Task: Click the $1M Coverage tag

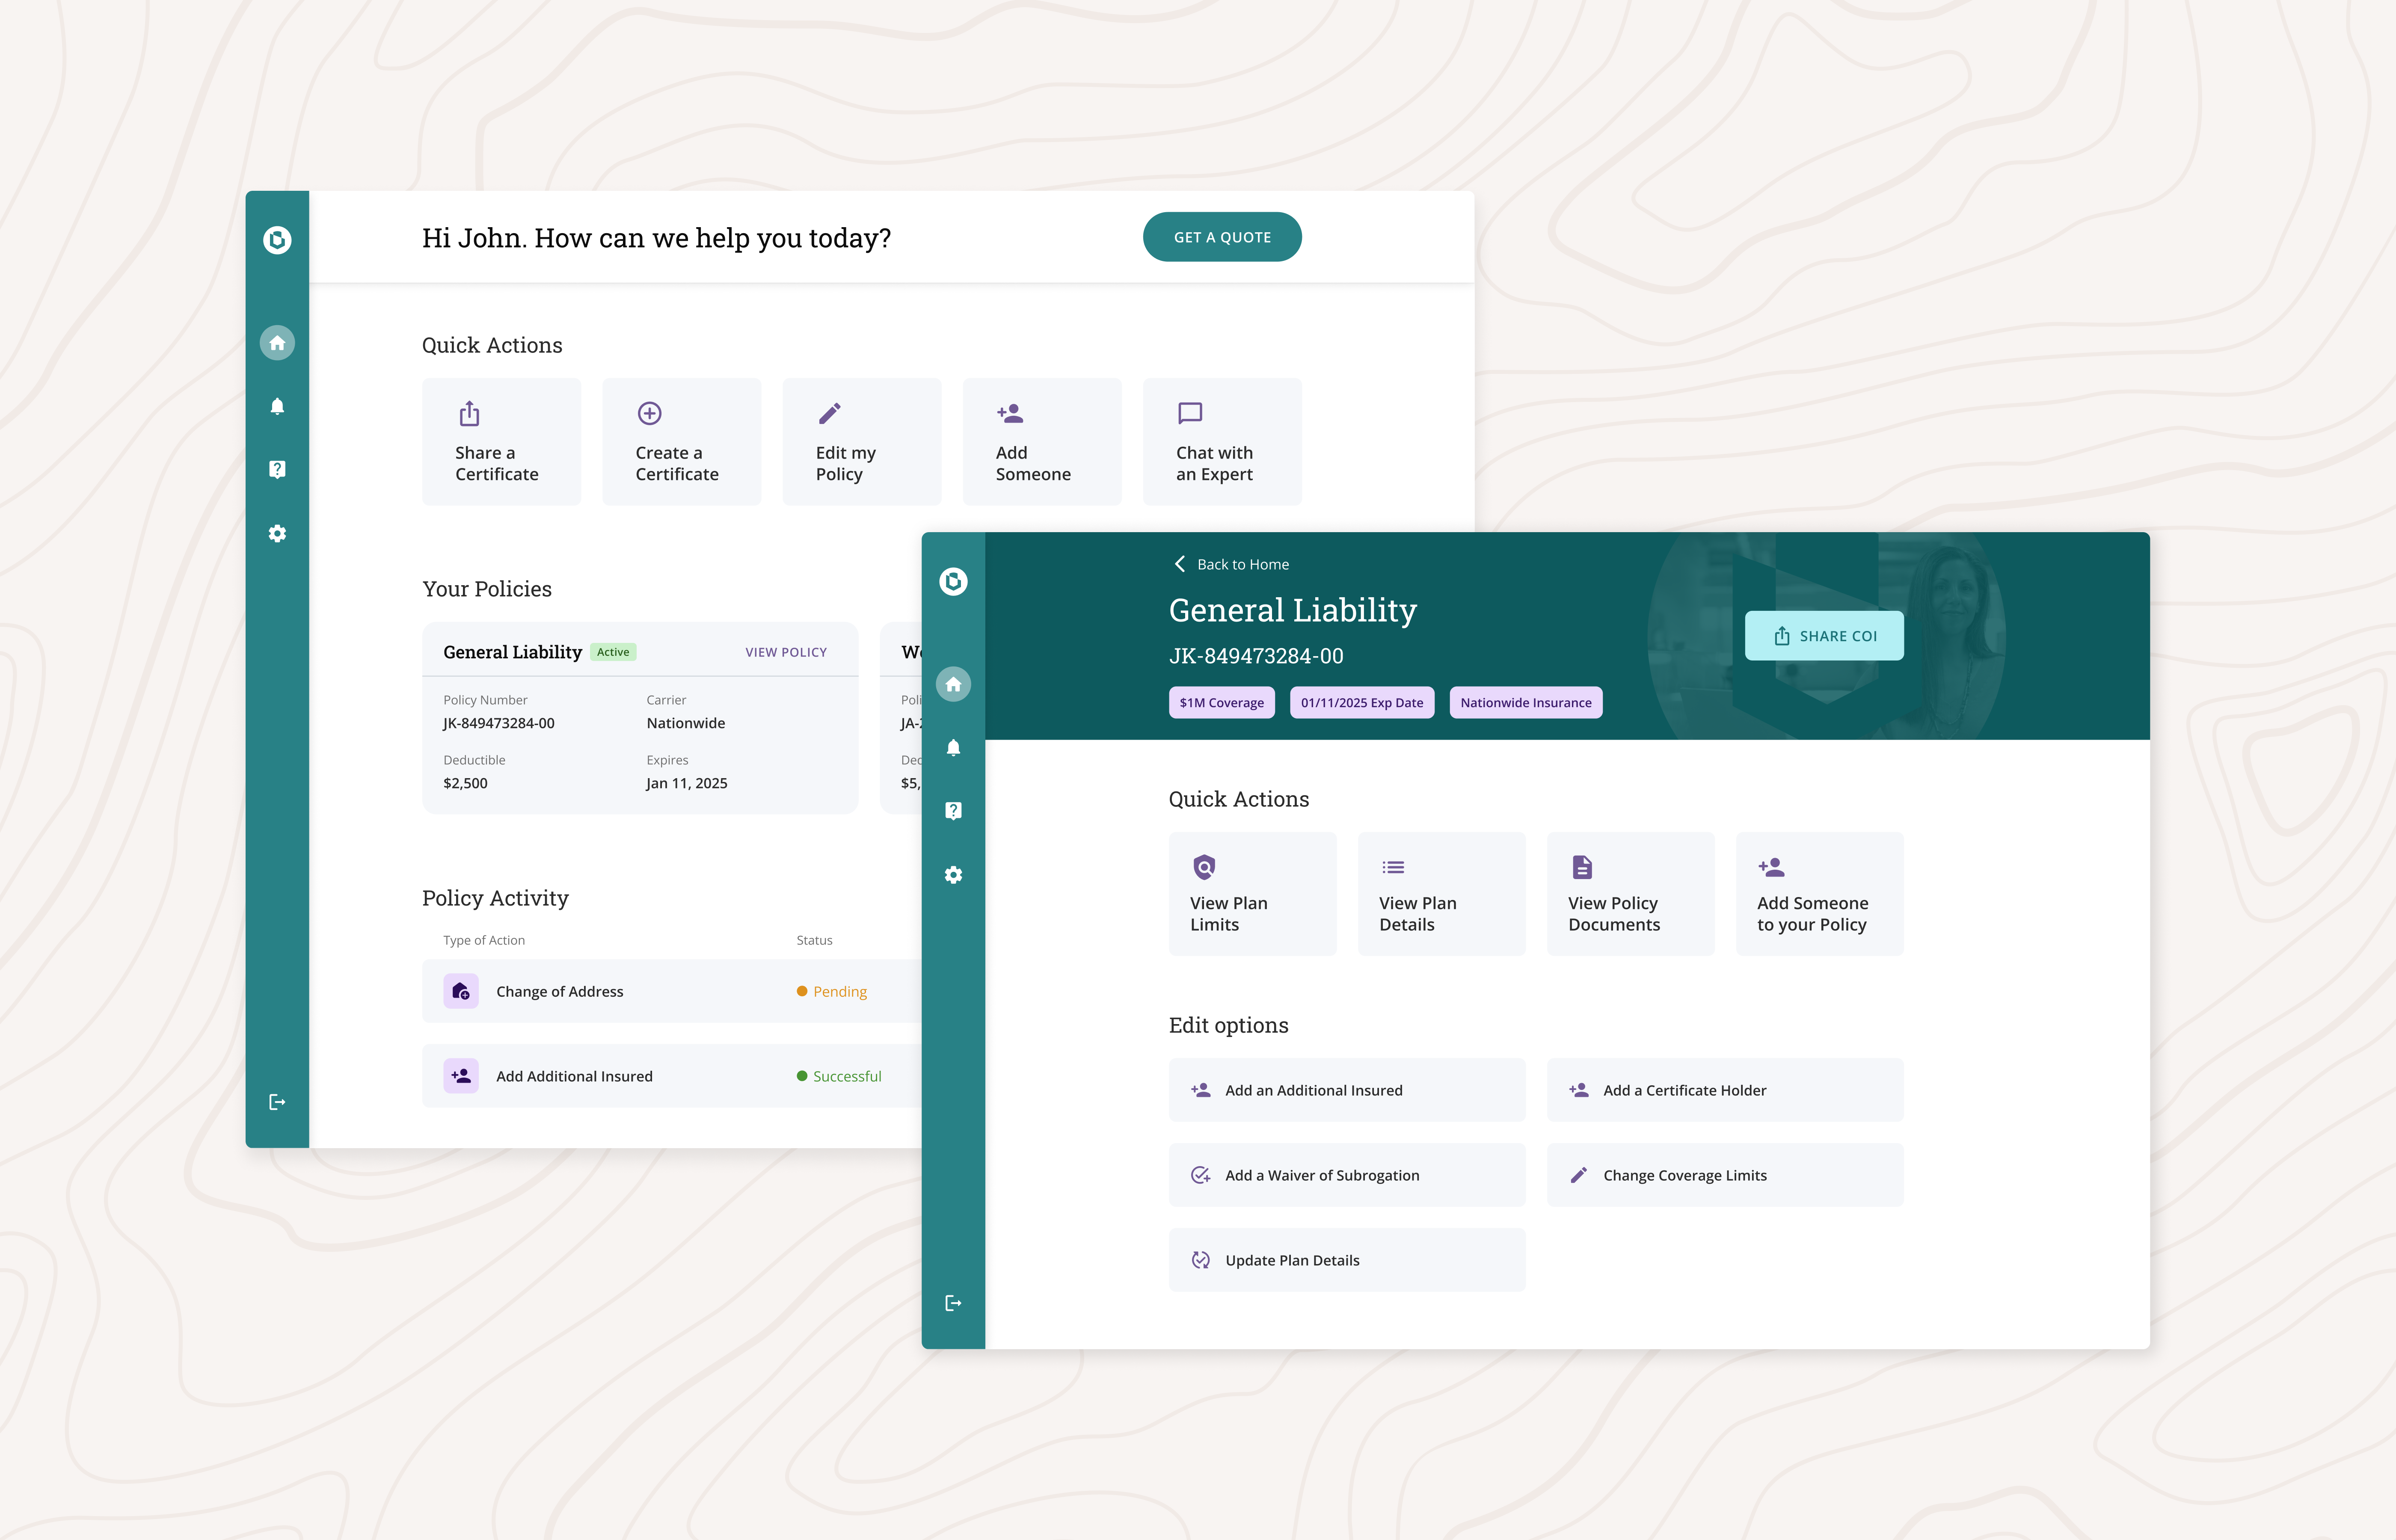Action: pyautogui.click(x=1222, y=702)
